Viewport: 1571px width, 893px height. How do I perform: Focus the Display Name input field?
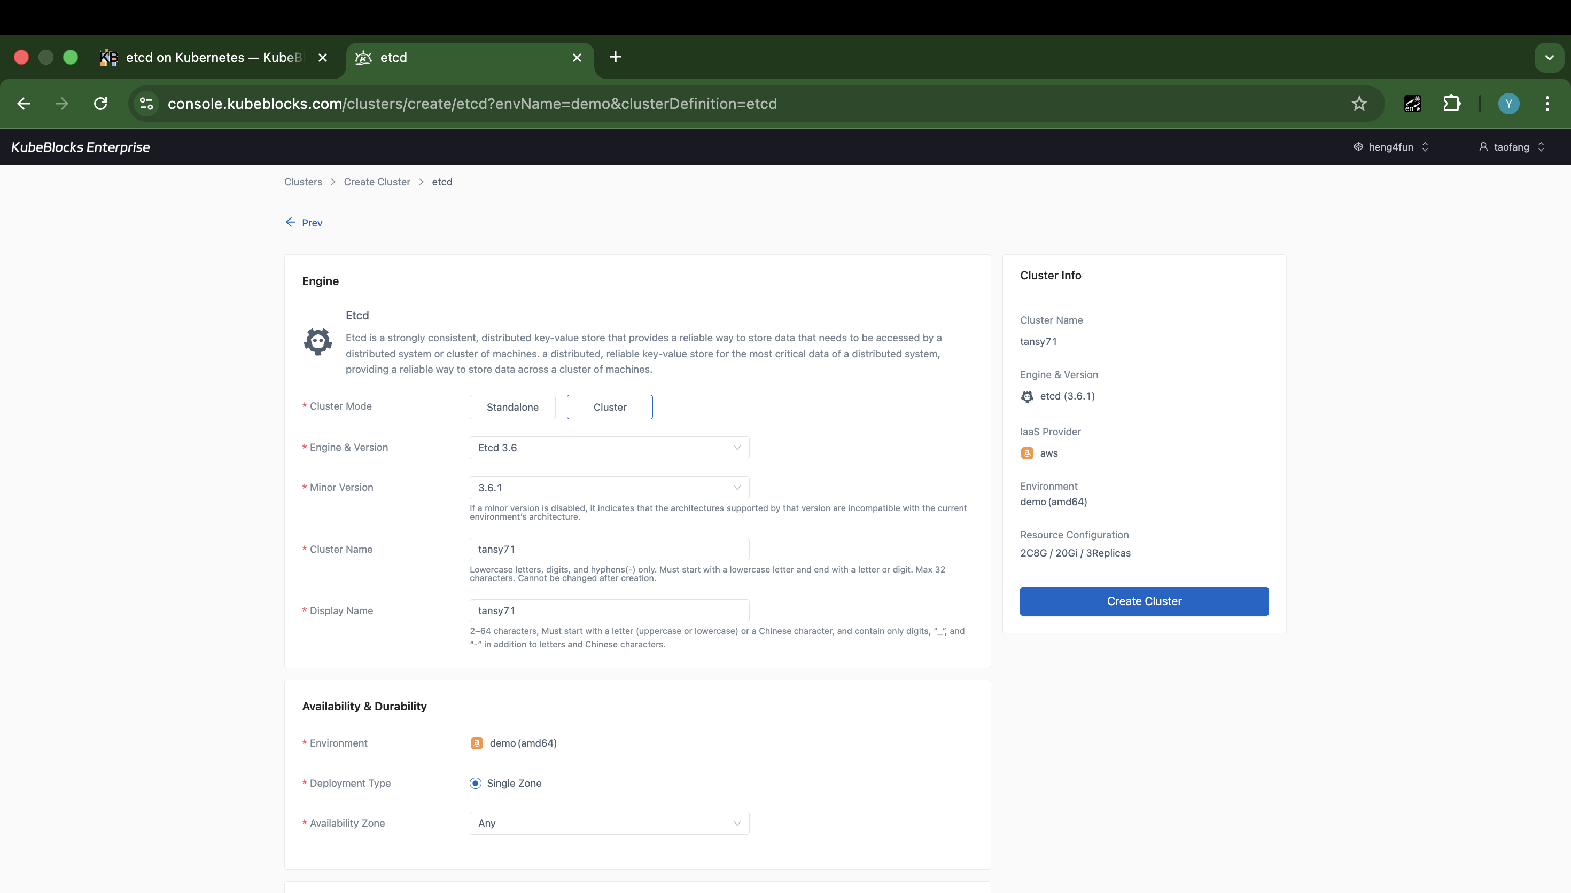609,610
